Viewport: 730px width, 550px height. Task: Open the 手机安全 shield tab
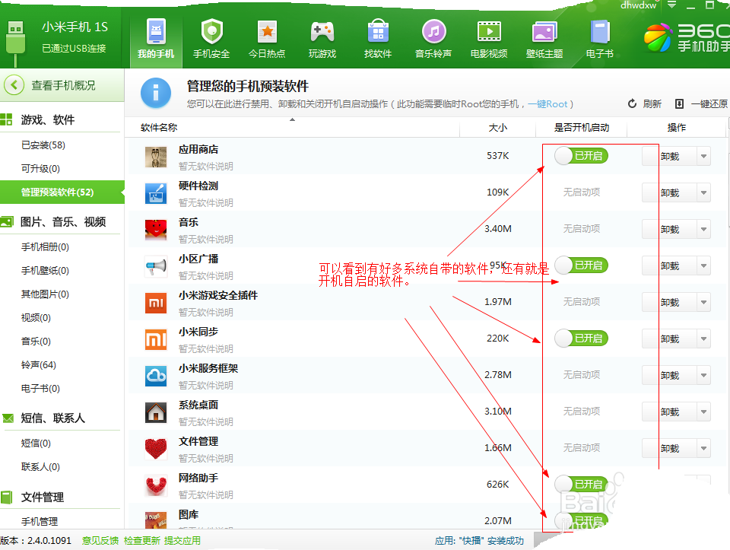(x=211, y=39)
